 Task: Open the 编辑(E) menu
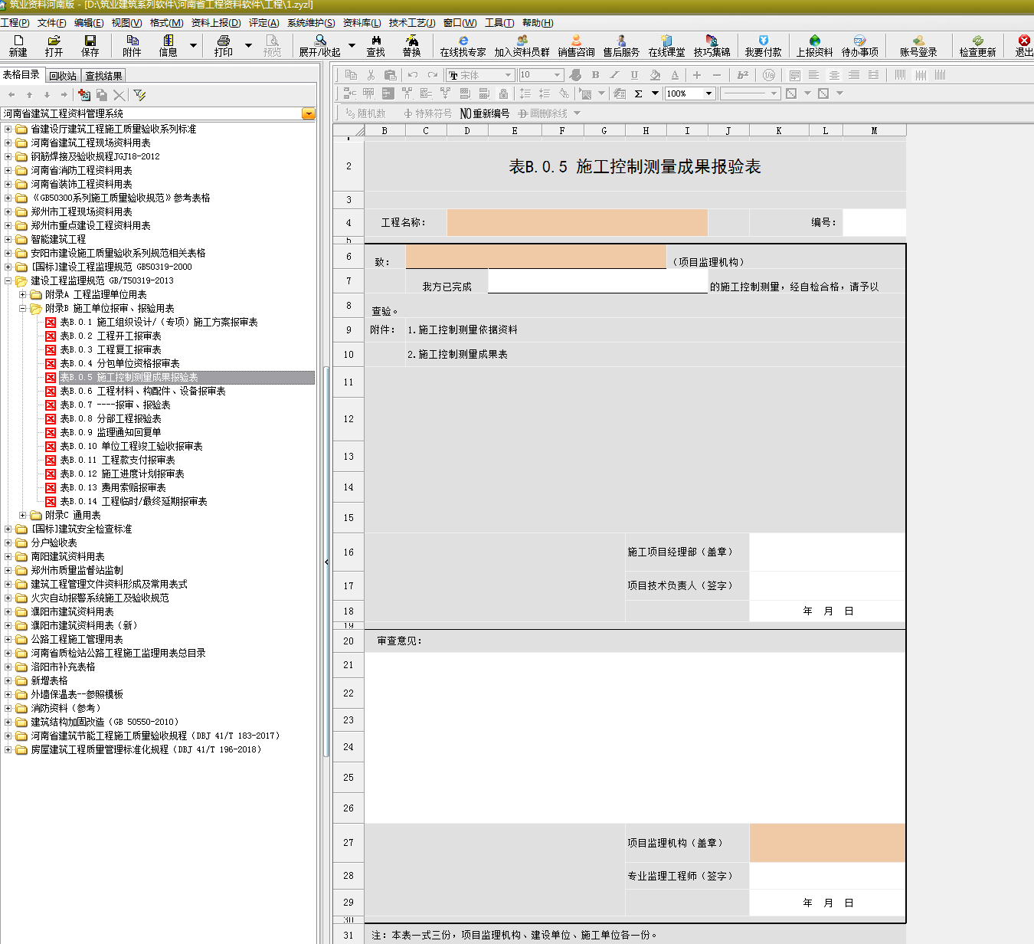click(89, 23)
